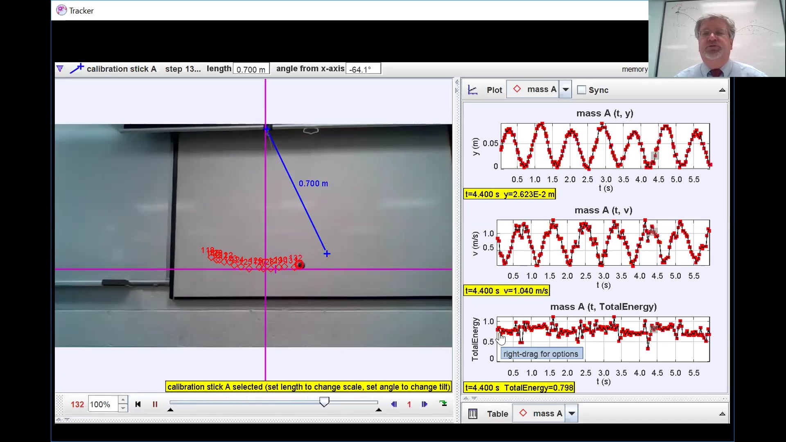Image resolution: width=786 pixels, height=442 pixels.
Task: Click frame number readout 132
Action: [x=77, y=404]
